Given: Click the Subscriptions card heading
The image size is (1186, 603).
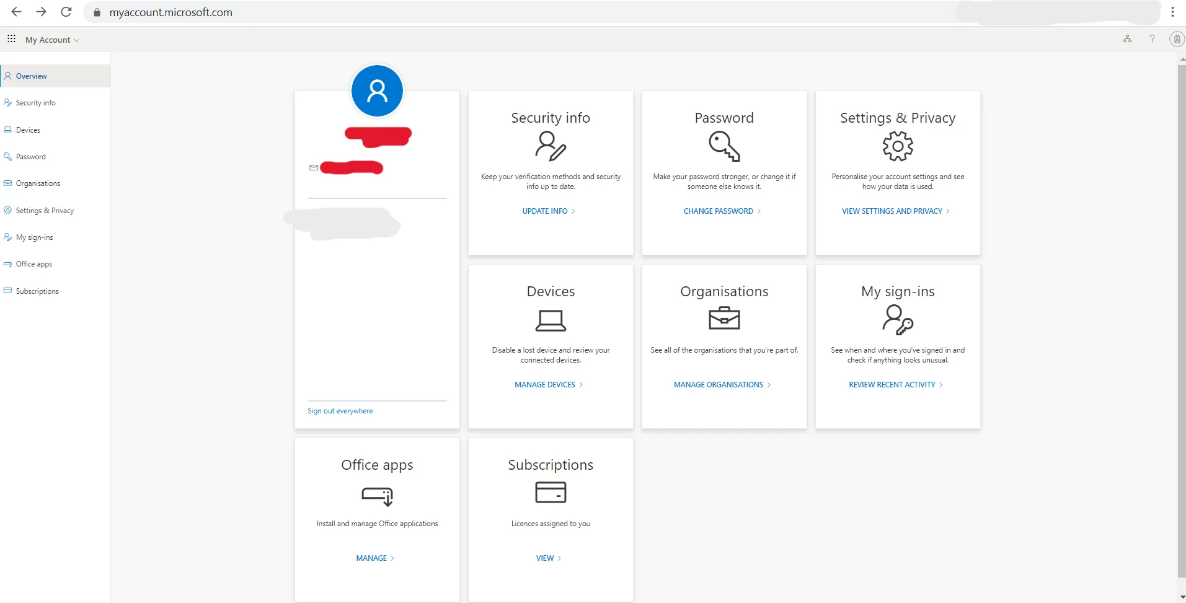Looking at the screenshot, I should [551, 465].
